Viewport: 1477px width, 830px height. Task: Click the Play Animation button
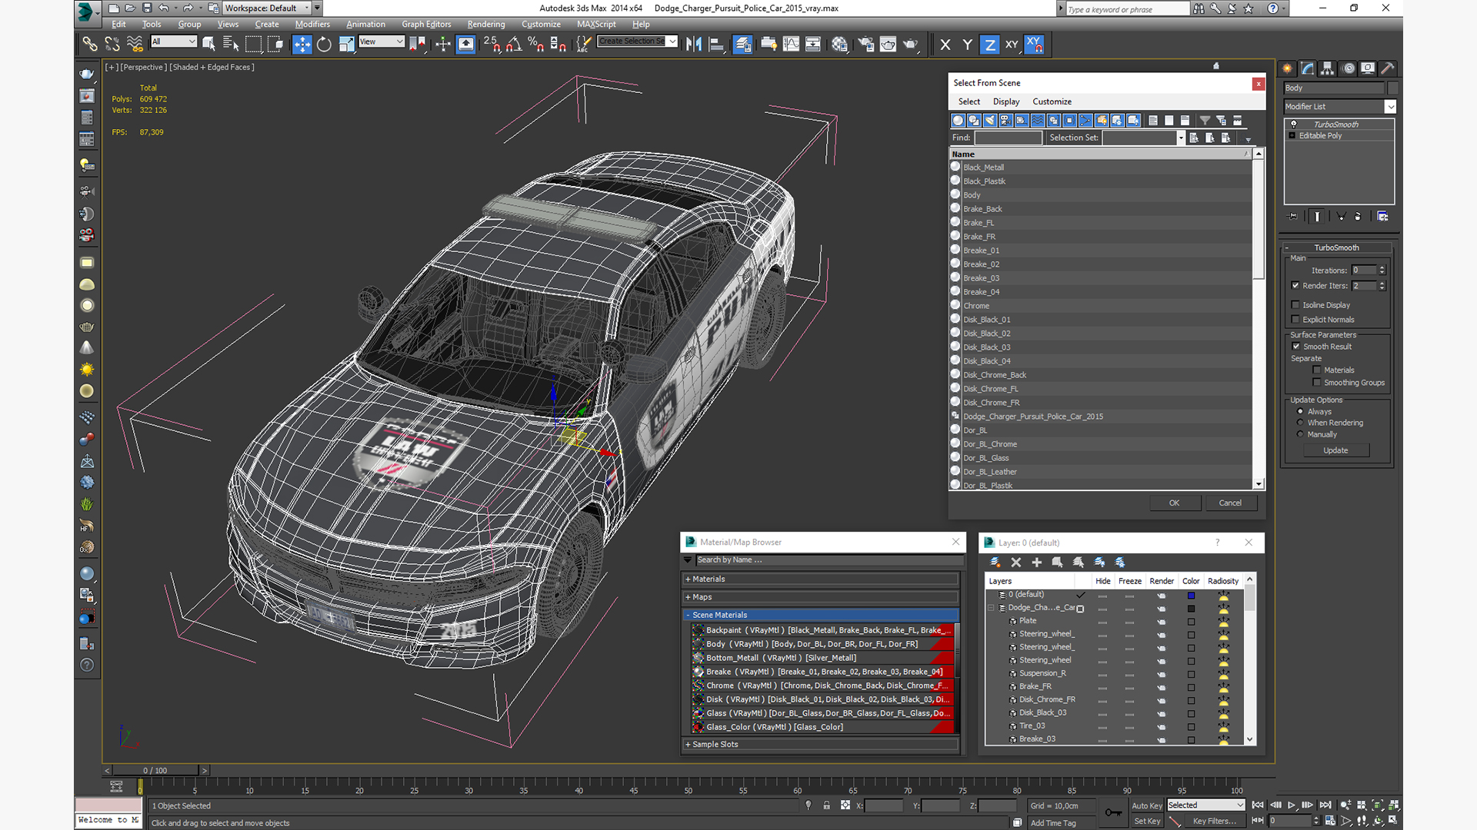[1292, 805]
